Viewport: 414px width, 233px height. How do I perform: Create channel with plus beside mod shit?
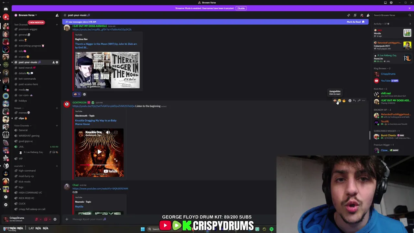point(57,166)
